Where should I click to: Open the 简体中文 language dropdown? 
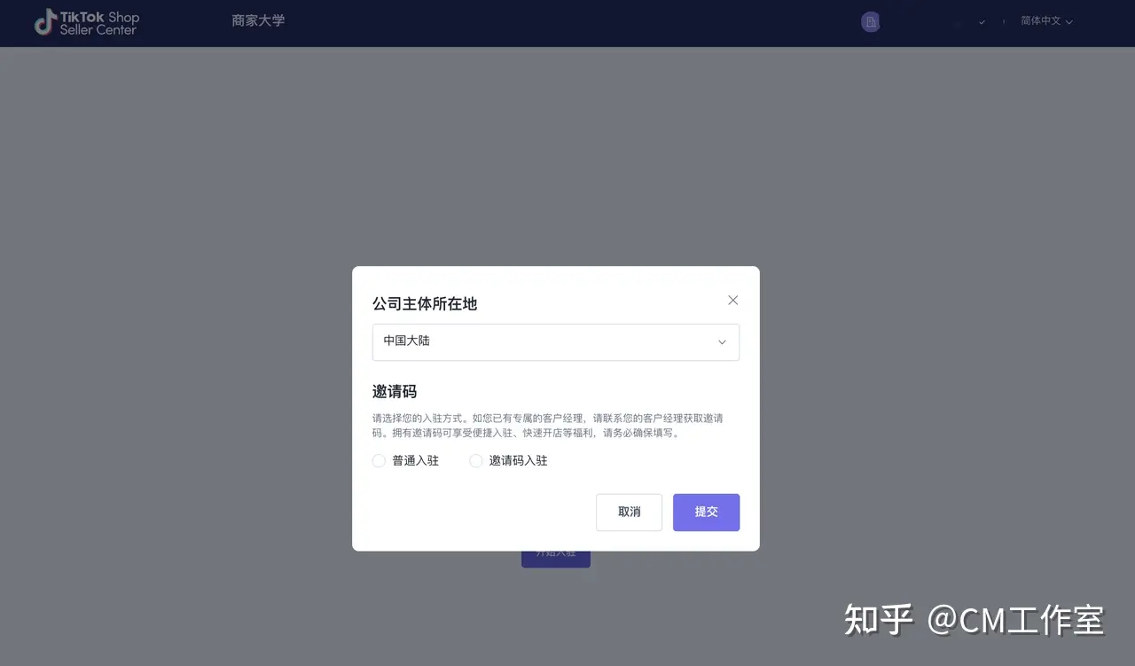(x=1046, y=21)
